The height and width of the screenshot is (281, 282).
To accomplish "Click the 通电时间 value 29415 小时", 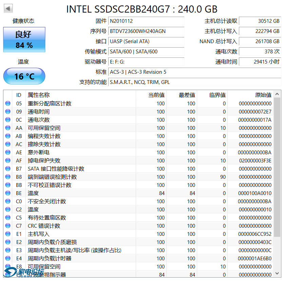I will coord(260,62).
